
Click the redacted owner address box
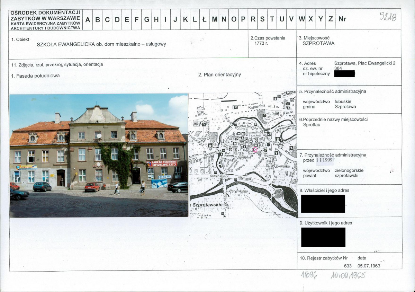coord(323,204)
